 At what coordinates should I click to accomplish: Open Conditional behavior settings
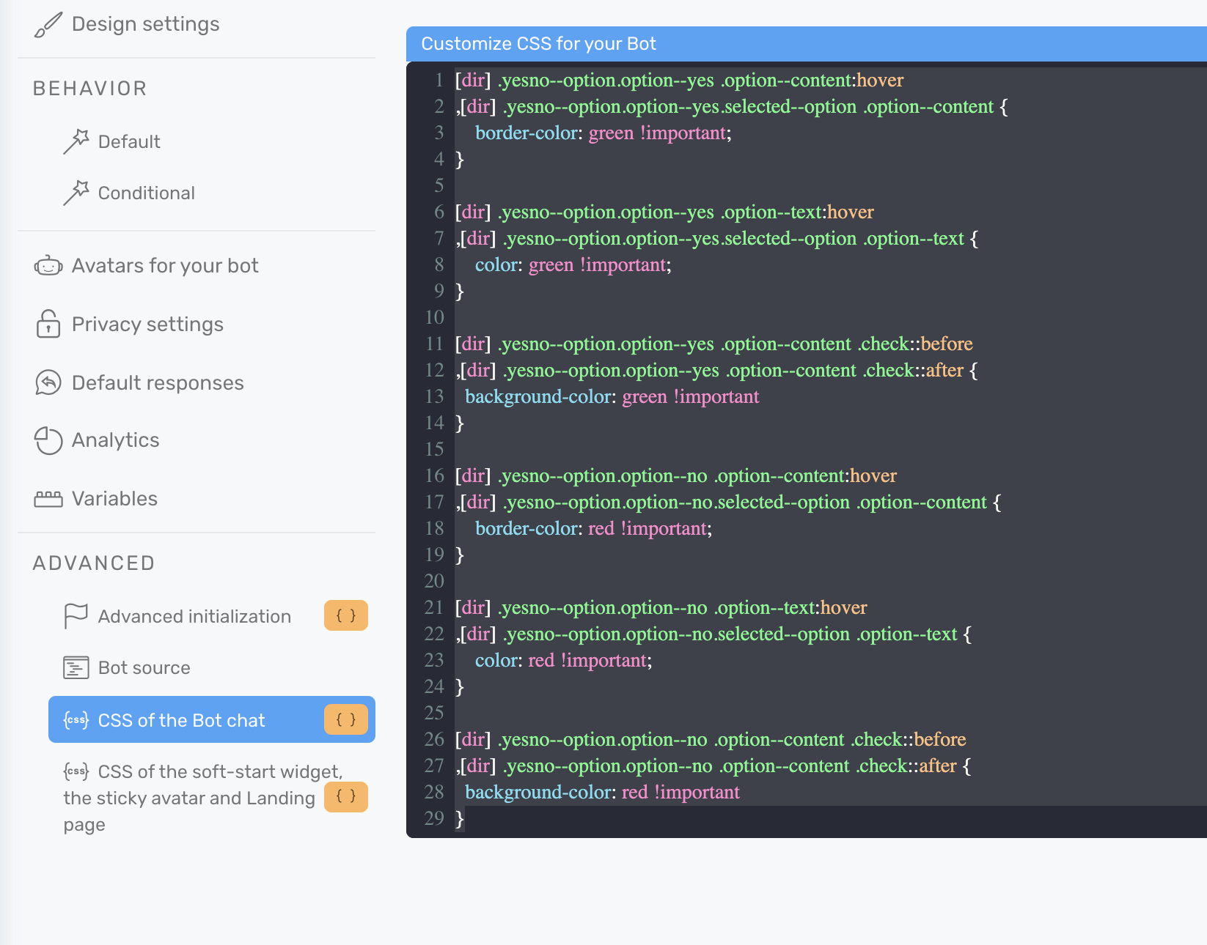147,193
